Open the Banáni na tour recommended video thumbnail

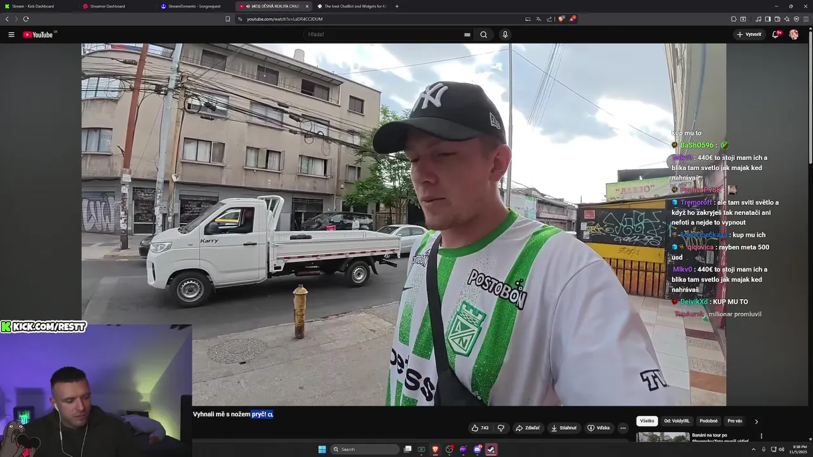(663, 437)
